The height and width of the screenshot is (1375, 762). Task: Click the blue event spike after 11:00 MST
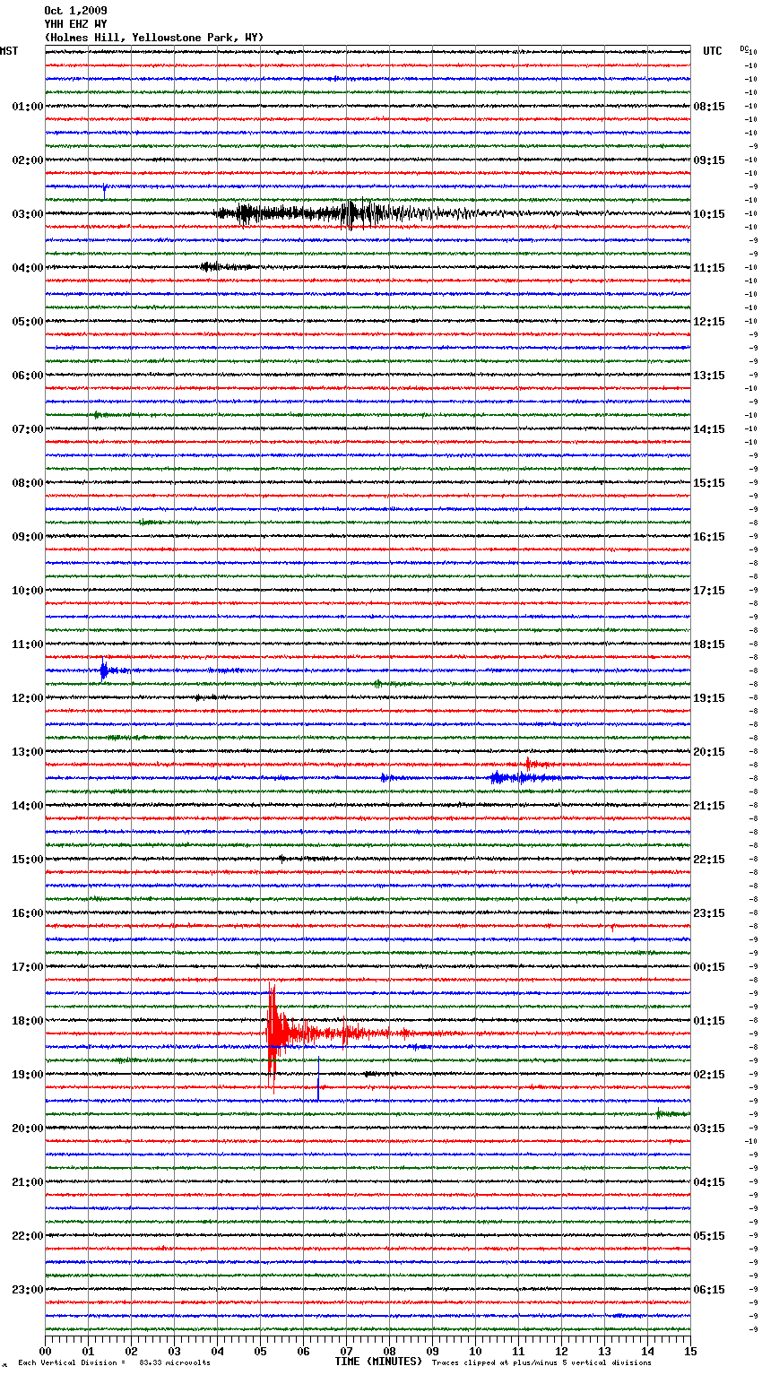coord(105,670)
